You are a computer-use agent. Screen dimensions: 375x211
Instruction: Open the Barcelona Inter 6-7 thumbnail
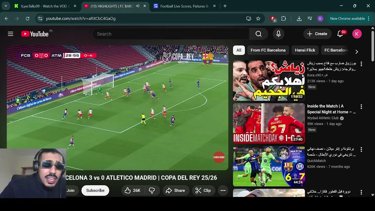click(x=269, y=166)
